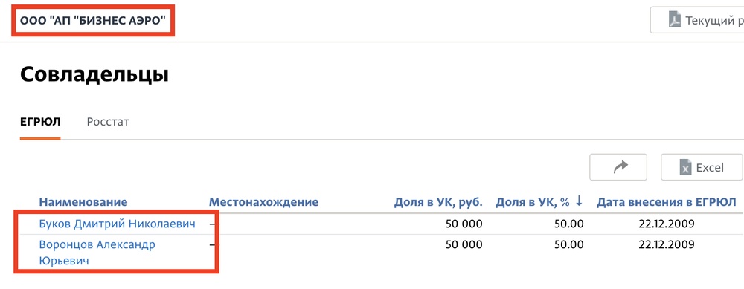744x289 pixels.
Task: Click the share arrow icon
Action: [620, 166]
